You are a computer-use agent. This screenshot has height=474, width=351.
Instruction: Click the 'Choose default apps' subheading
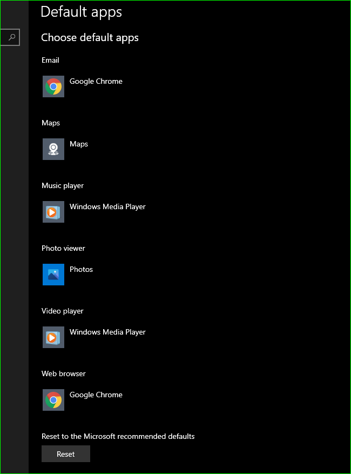(90, 38)
